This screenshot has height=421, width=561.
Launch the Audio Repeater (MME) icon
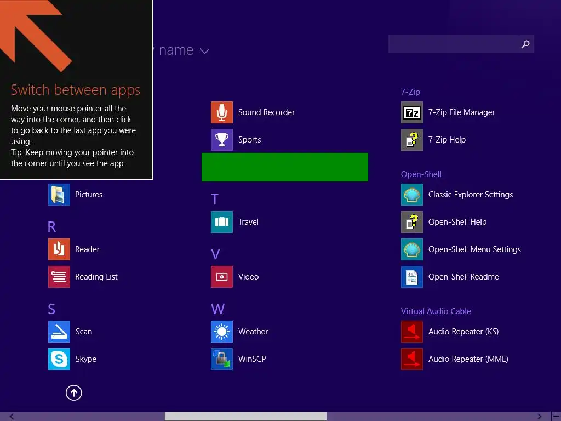(412, 359)
